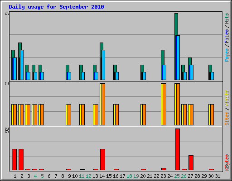The image size is (232, 181).
Task: Click the orange Sites bar for day 14
Action: [103, 104]
